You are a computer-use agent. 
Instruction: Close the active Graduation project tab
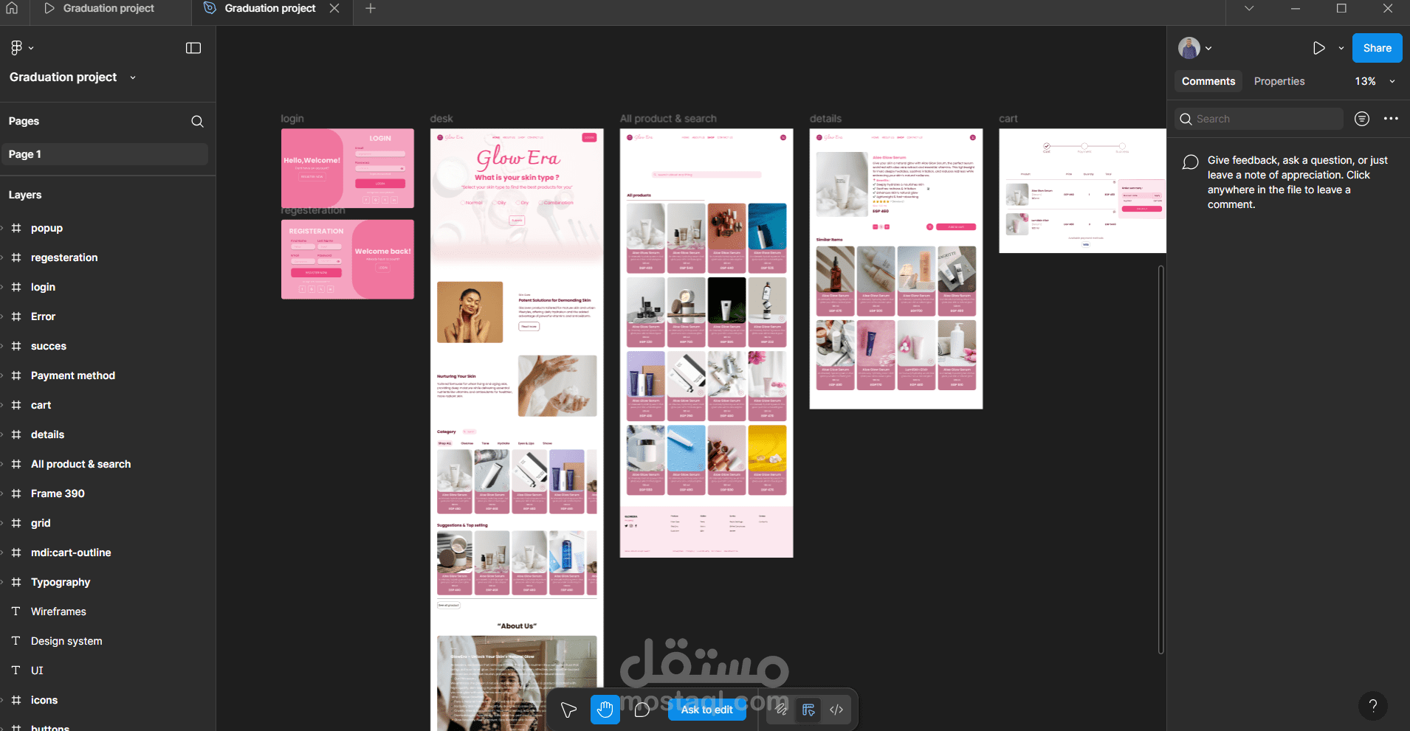334,8
